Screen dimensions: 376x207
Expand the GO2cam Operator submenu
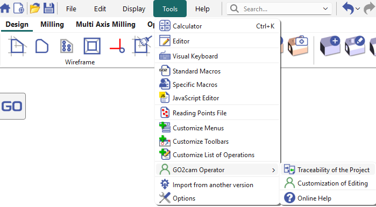point(217,170)
